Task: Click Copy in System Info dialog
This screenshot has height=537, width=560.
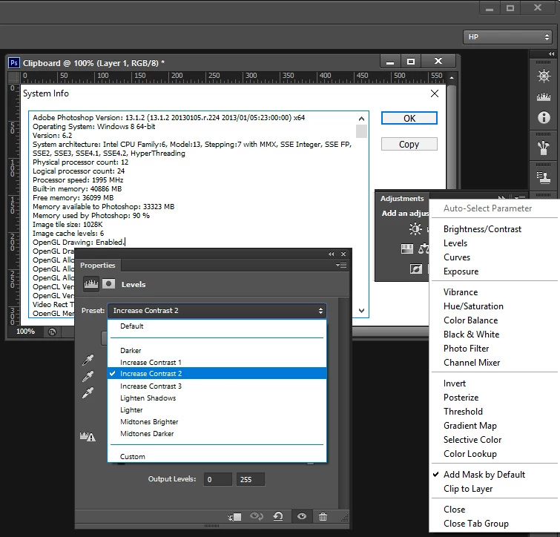Action: [409, 144]
